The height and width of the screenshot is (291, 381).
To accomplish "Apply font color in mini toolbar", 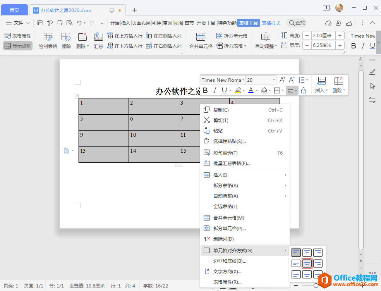I will [251, 90].
